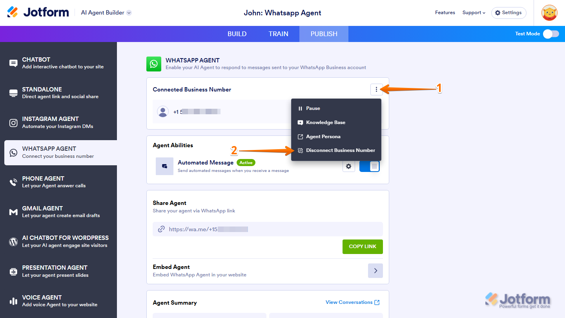Screen dimensions: 565x318
Task: Toggle the Test Mode switch
Action: click(551, 34)
